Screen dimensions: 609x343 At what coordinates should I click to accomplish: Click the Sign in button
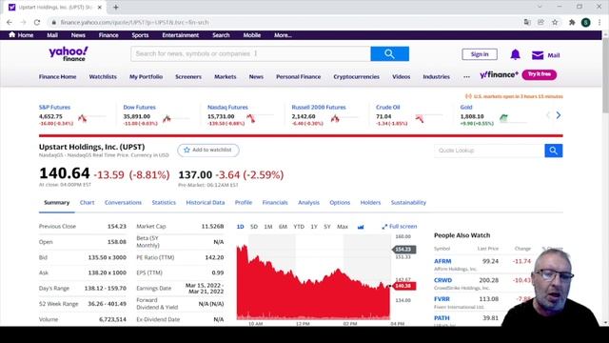[480, 54]
